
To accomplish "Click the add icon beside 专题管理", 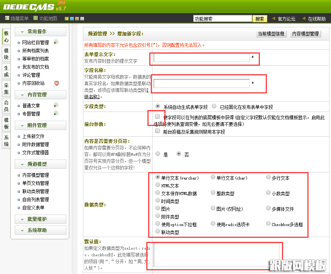I will 56,114.
